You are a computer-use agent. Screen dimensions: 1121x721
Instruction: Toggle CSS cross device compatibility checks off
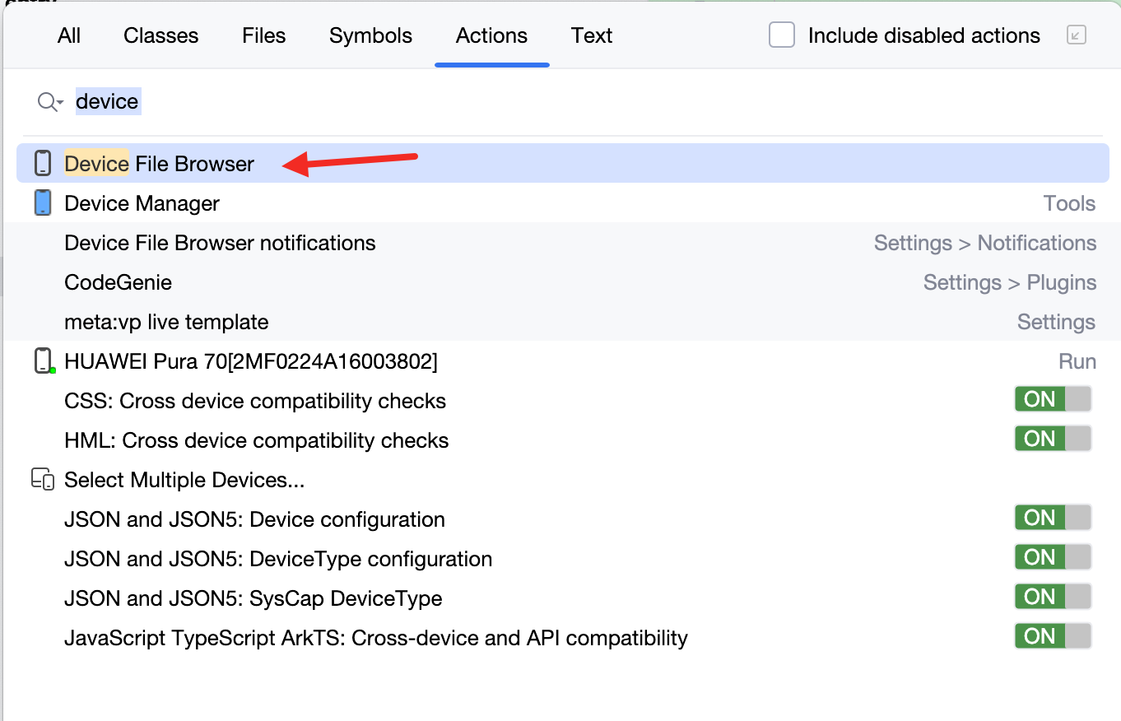tap(1053, 399)
